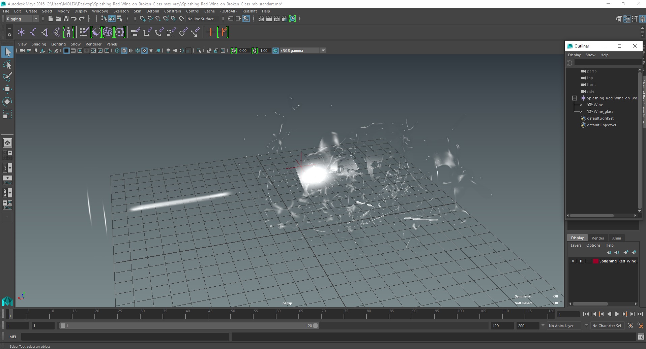Click the Create Locator shelf icon
Screen dimensions: 646x349
[x=21, y=32]
